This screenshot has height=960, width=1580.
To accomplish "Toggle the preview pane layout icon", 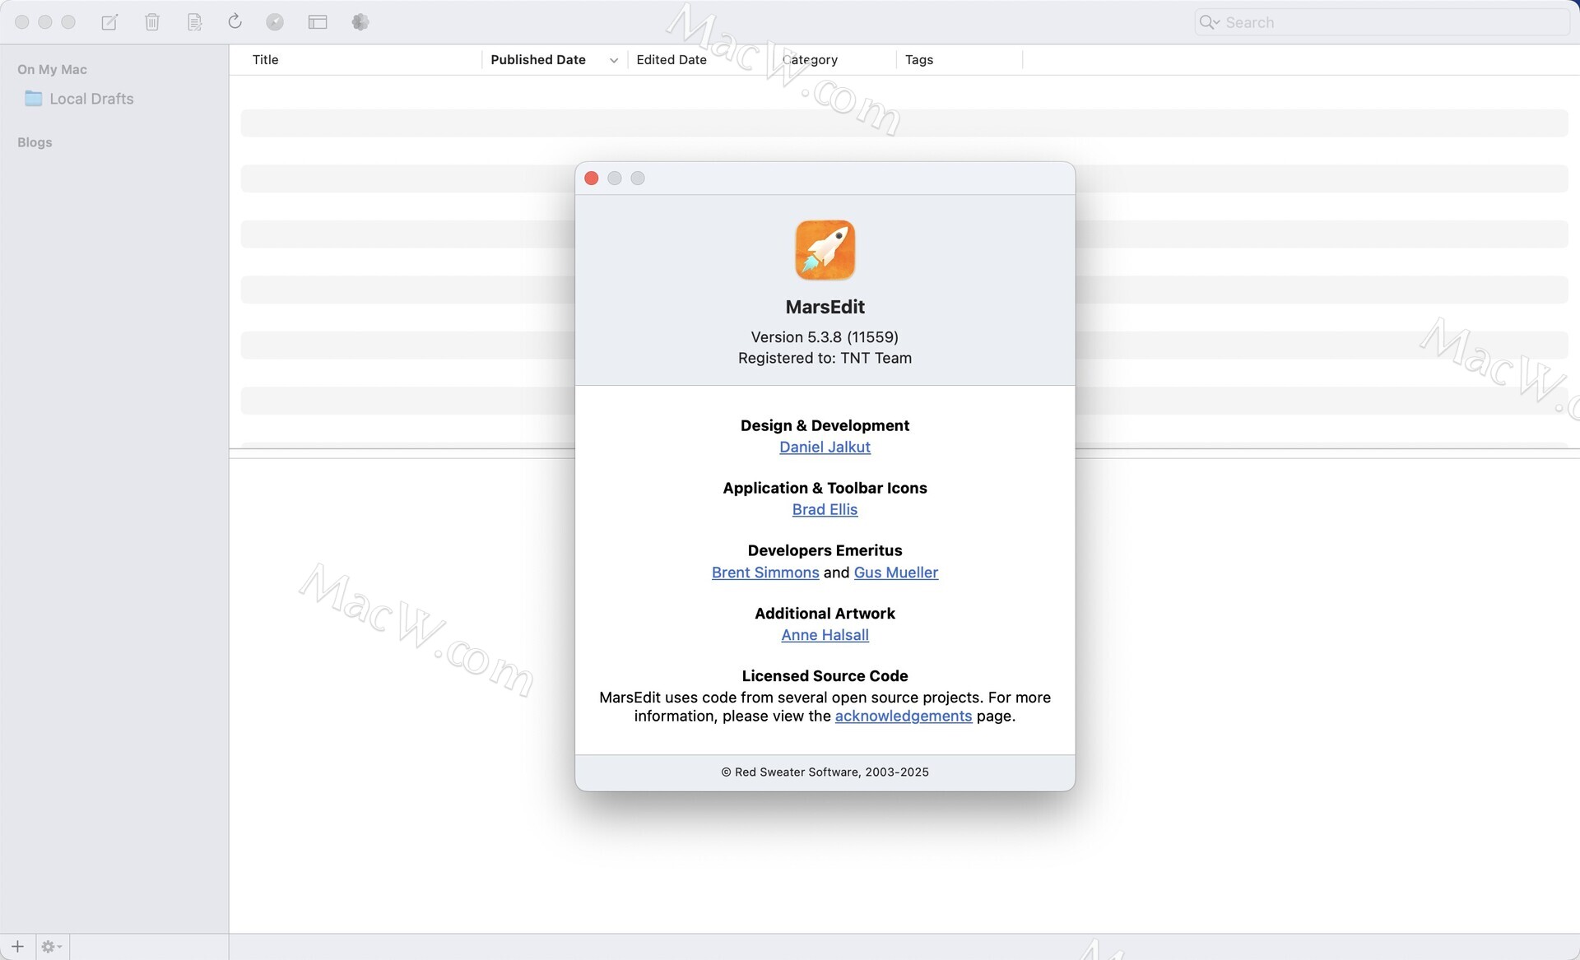I will click(x=318, y=22).
